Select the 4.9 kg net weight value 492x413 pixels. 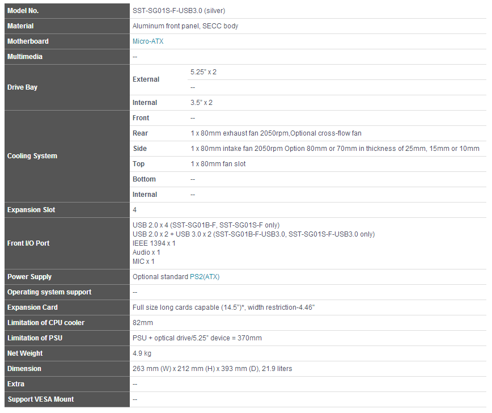142,353
